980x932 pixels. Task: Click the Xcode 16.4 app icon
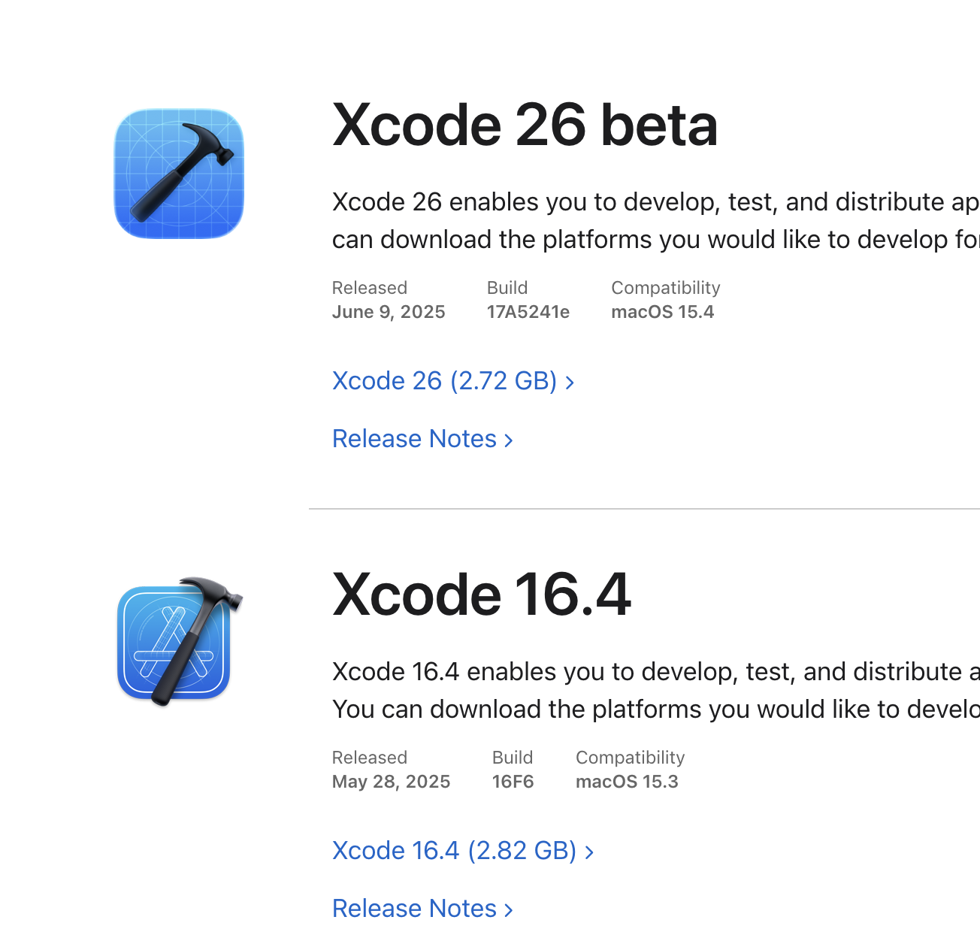point(180,642)
